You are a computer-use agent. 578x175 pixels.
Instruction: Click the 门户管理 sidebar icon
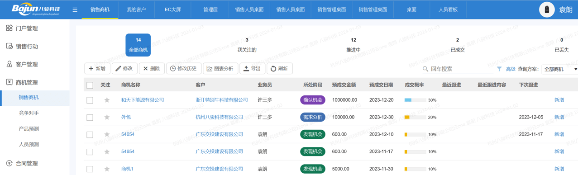tap(9, 28)
